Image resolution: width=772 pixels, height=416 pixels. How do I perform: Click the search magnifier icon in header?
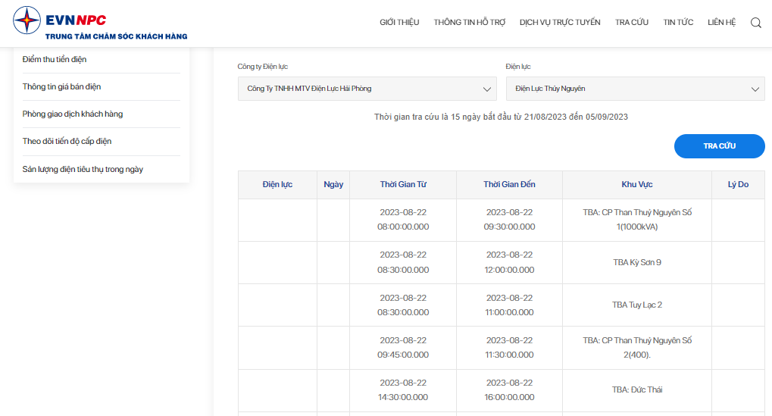pyautogui.click(x=756, y=23)
